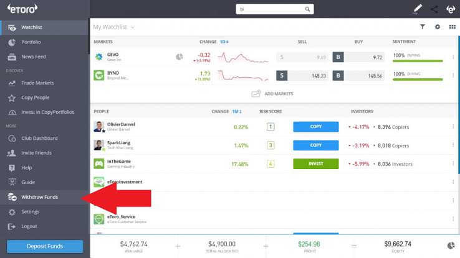This screenshot has width=460, height=258.
Task: Click risk score 3 badge
Action: click(271, 145)
